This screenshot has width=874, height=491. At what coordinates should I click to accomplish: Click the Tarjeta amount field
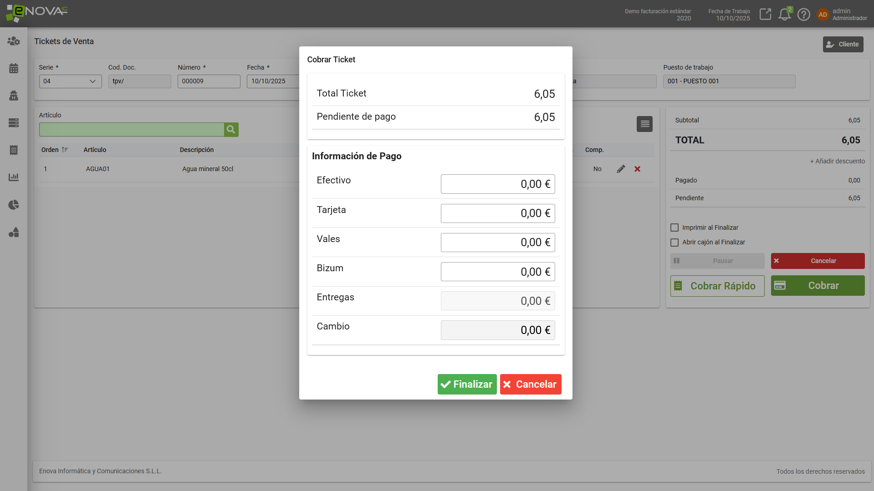point(497,213)
